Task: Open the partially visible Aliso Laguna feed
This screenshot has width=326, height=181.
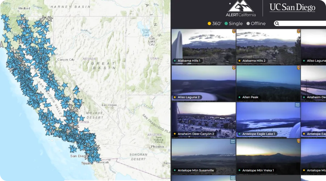Action: click(313, 47)
